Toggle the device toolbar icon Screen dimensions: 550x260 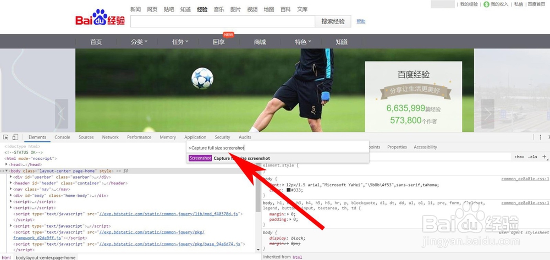point(15,137)
